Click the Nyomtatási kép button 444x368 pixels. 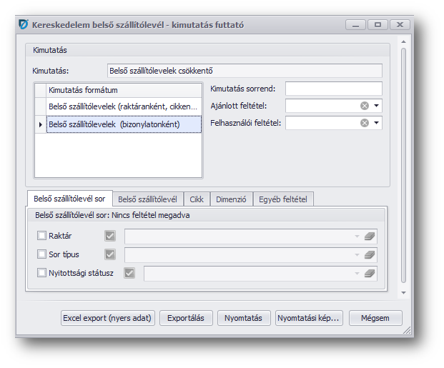point(308,318)
